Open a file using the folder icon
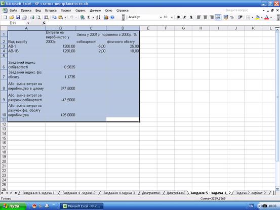The width and height of the screenshot is (280, 210). 12,17
